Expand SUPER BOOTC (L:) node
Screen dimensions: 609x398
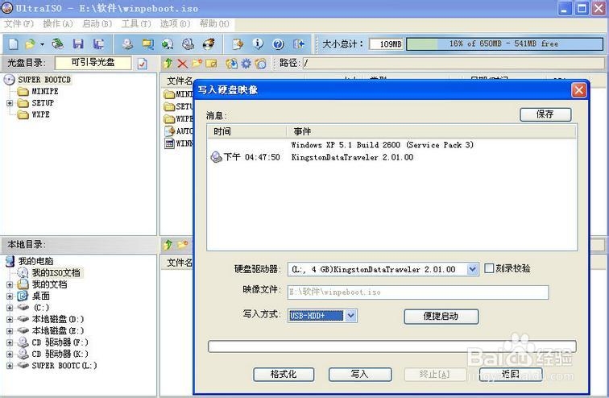point(10,366)
